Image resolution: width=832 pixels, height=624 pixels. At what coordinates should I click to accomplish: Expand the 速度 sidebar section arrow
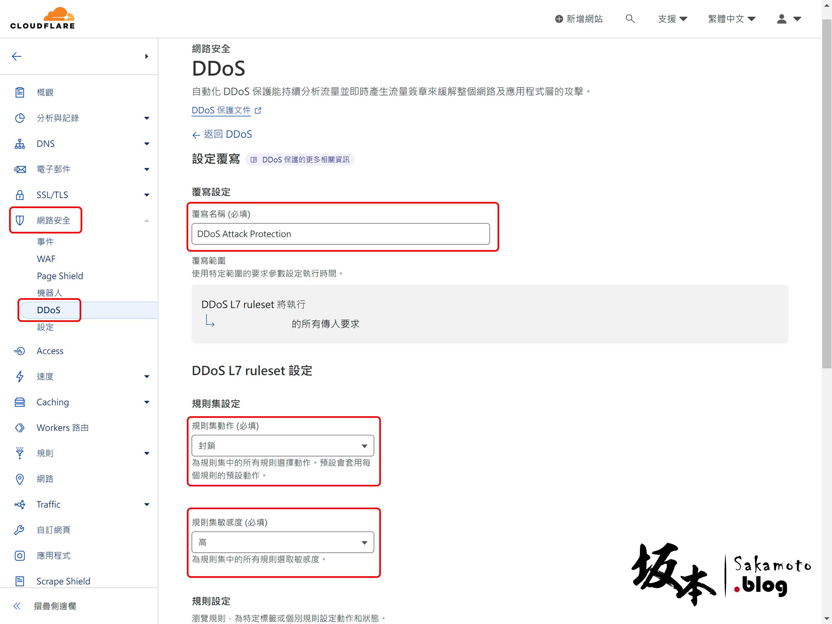click(x=147, y=377)
